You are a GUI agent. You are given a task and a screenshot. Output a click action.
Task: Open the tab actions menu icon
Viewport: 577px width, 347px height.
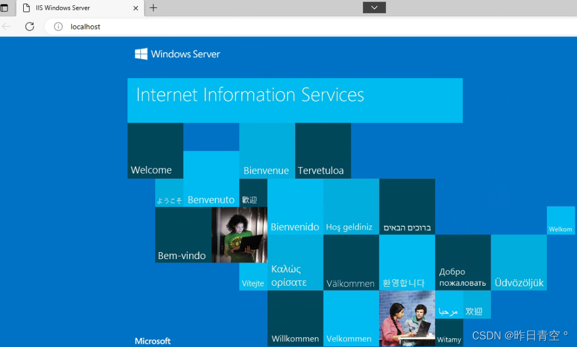[x=4, y=8]
